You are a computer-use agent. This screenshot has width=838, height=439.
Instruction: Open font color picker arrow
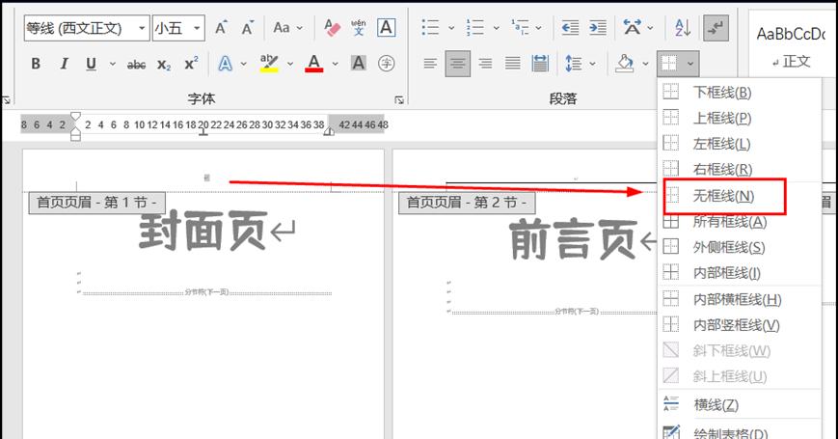tap(335, 64)
